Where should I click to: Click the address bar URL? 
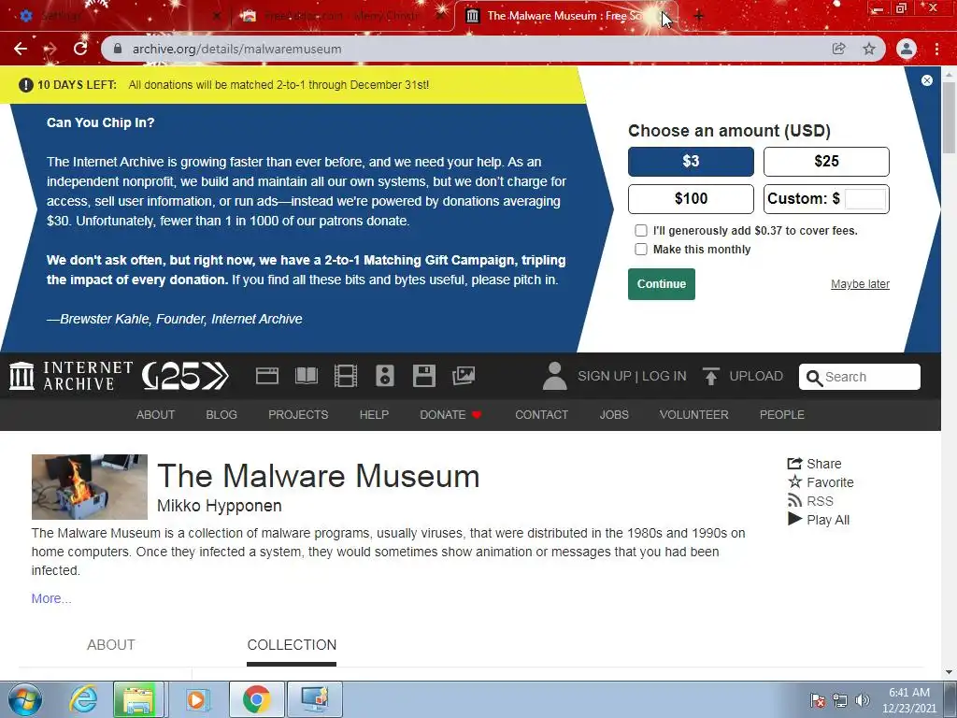(x=236, y=49)
